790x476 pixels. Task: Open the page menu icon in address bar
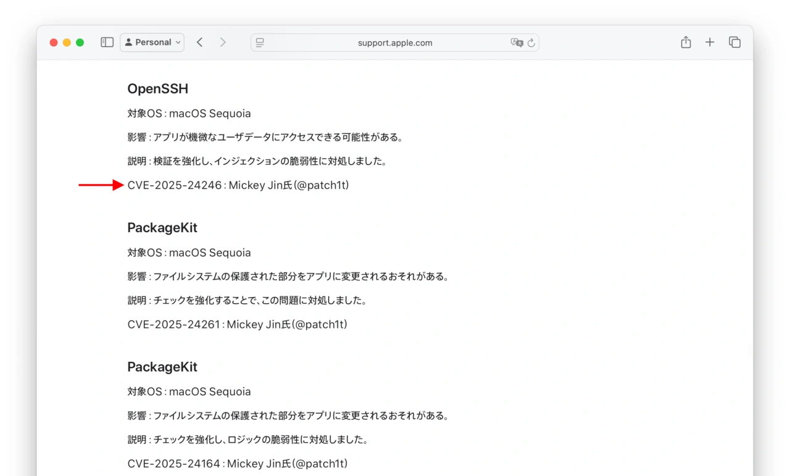(260, 43)
